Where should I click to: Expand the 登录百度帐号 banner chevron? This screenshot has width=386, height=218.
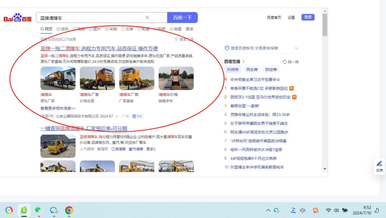296,48
